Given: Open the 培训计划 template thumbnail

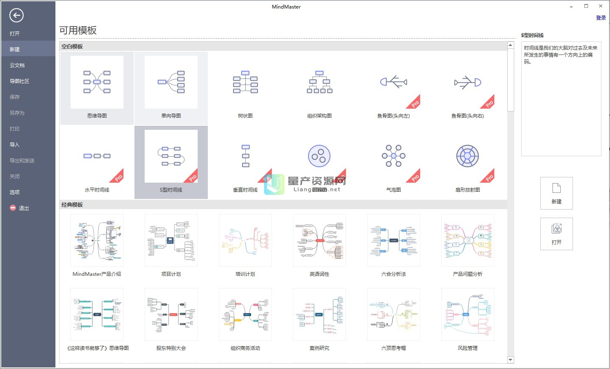Looking at the screenshot, I should (x=245, y=240).
